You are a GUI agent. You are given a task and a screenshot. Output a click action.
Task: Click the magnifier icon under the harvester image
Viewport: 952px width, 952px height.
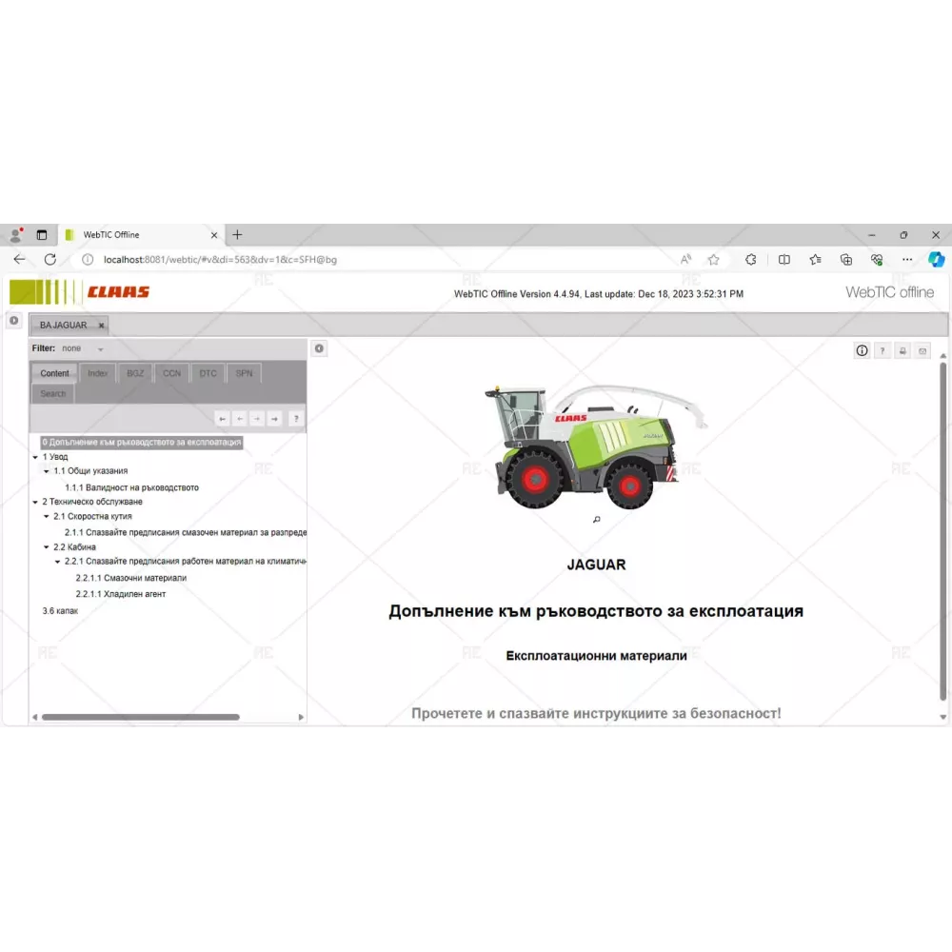point(597,519)
